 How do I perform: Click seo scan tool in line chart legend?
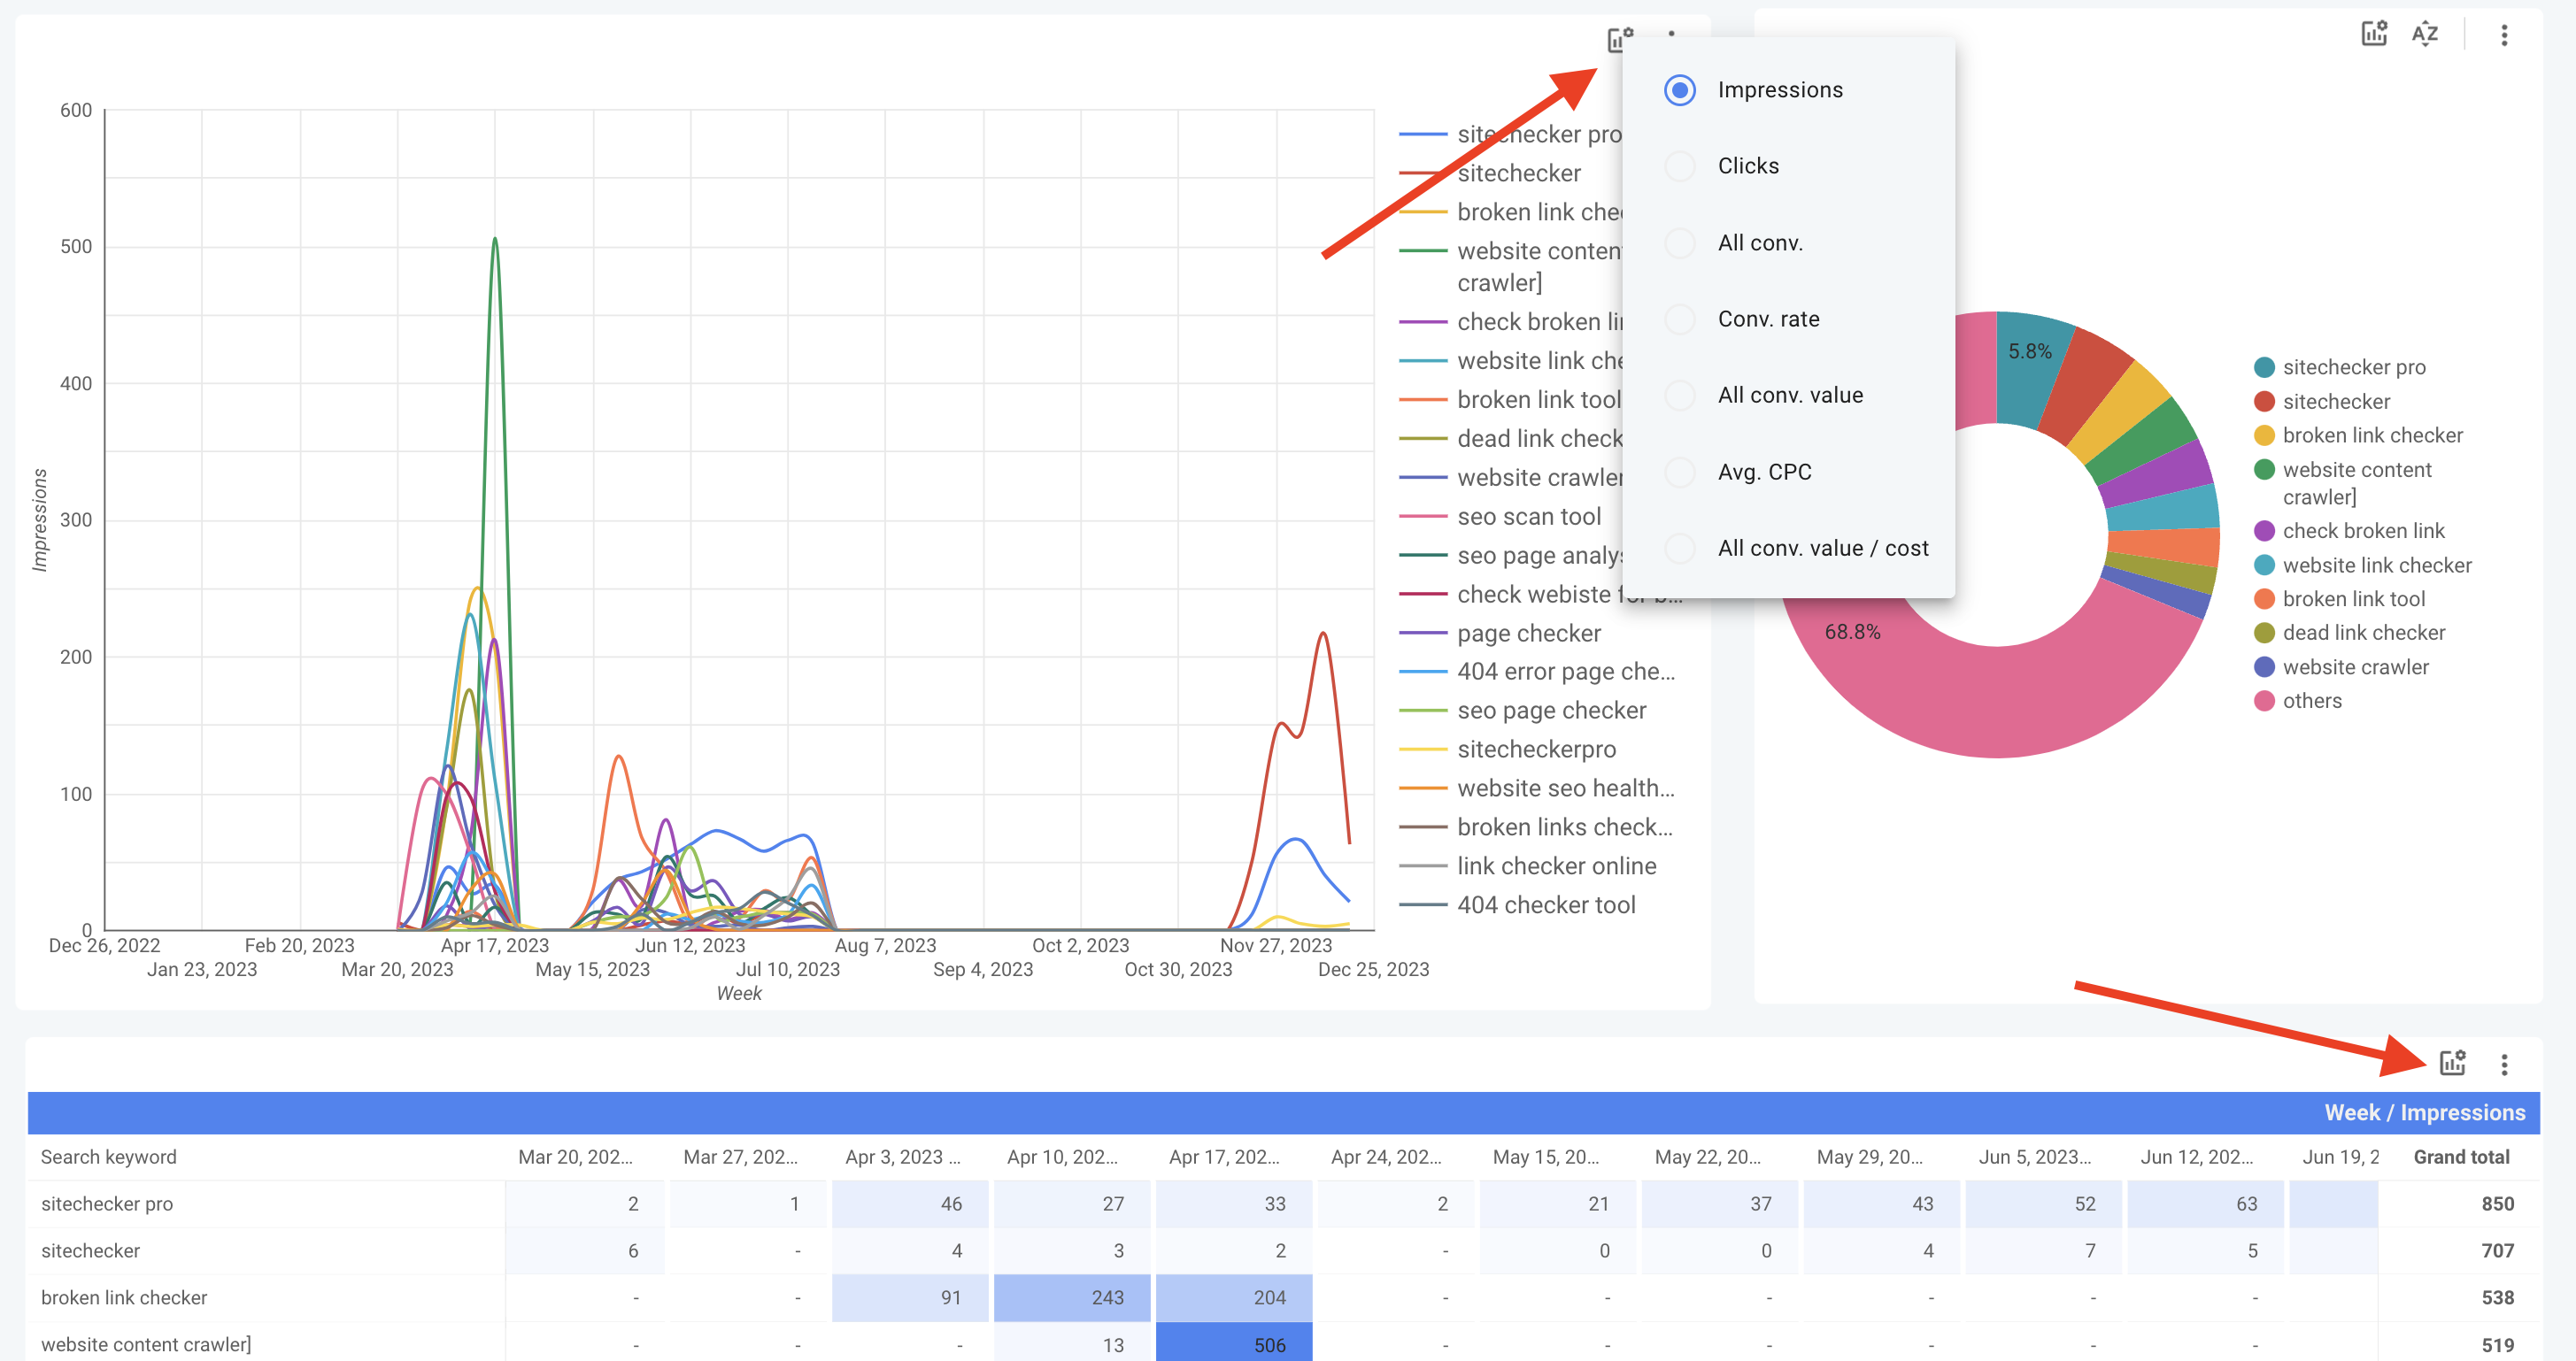pos(1529,517)
